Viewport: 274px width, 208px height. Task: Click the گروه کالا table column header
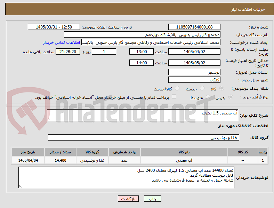click(x=92, y=152)
